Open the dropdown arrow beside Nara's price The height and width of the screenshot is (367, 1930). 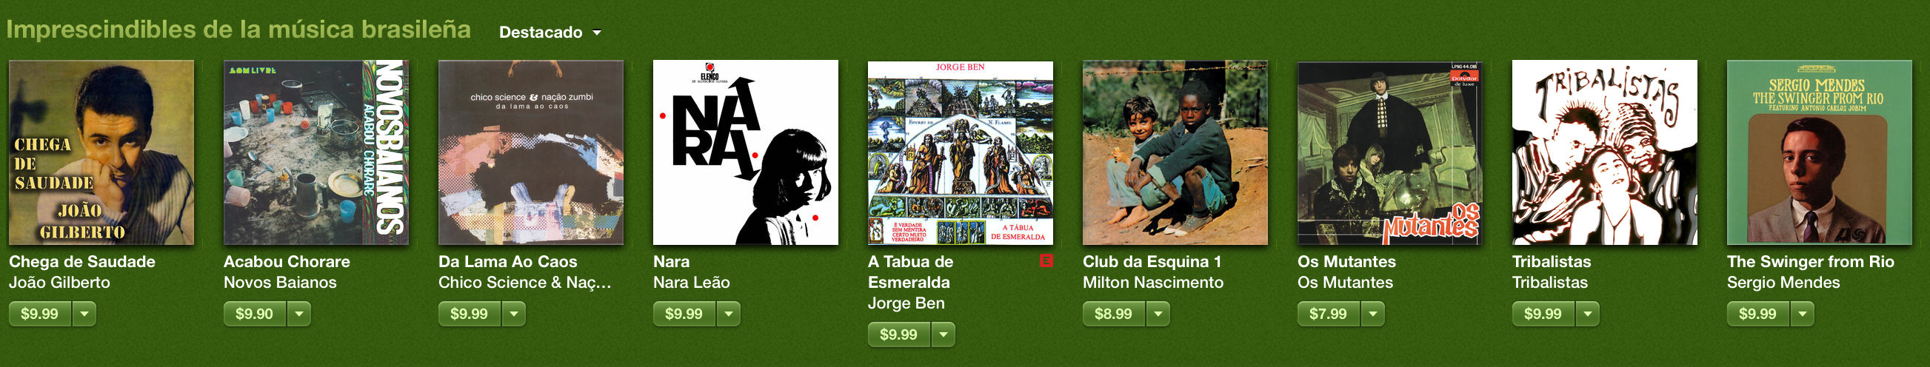click(x=729, y=314)
